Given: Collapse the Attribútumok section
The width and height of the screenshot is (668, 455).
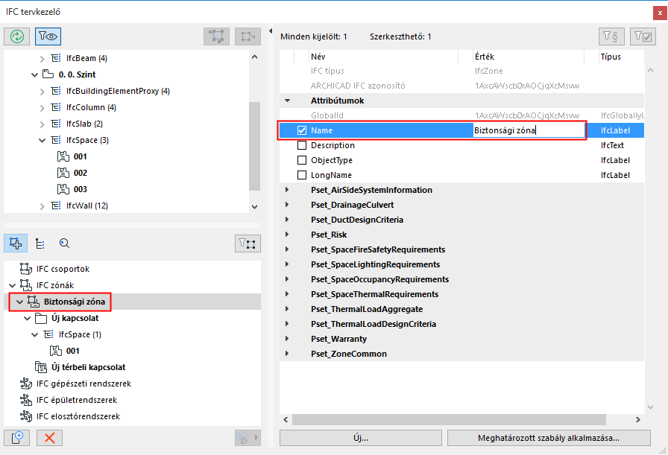Looking at the screenshot, I should [x=287, y=100].
